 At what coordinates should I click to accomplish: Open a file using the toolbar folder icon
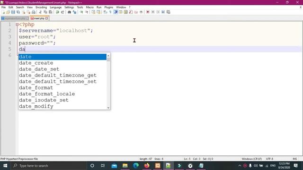8,12
